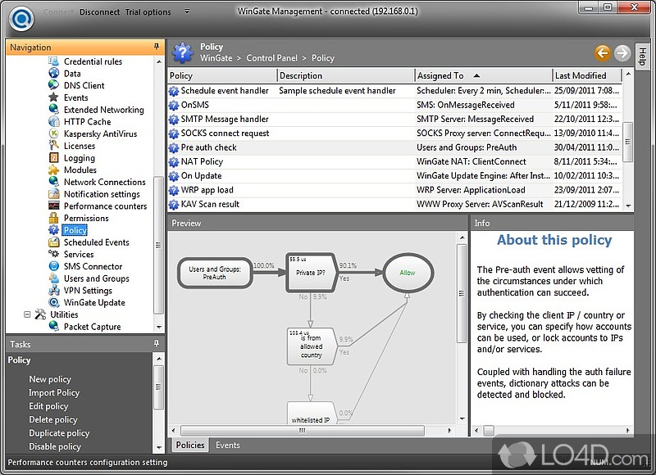The height and width of the screenshot is (475, 656).
Task: Go back with the orange arrow button
Action: click(x=603, y=53)
